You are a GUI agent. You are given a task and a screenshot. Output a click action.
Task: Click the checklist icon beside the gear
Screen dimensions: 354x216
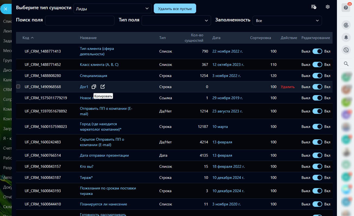314,7
